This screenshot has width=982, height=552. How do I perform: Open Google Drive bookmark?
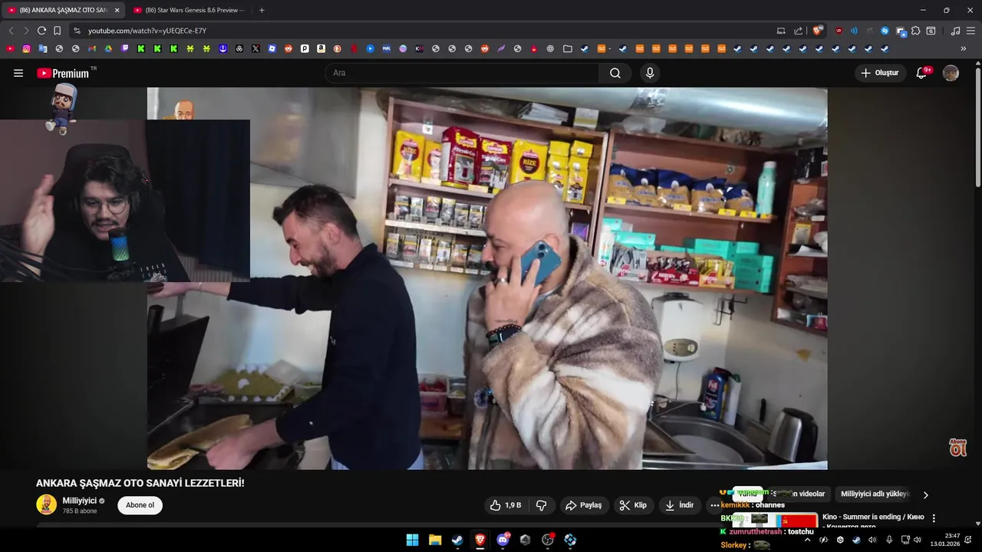108,48
